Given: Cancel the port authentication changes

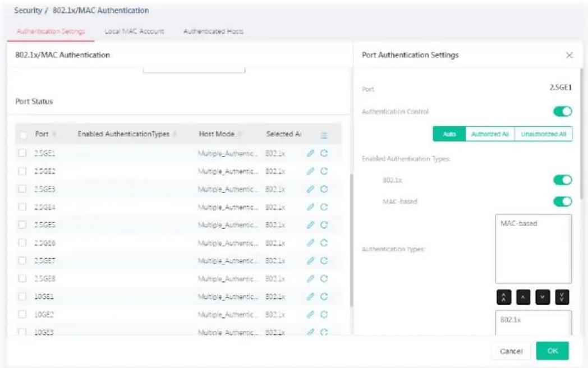Looking at the screenshot, I should [511, 351].
